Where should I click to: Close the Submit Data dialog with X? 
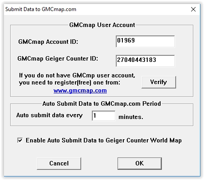(193, 9)
